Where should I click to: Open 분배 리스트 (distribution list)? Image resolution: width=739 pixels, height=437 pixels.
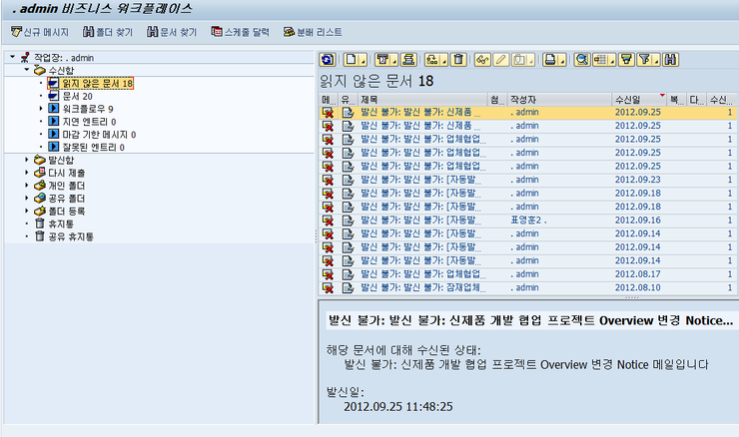[x=313, y=32]
